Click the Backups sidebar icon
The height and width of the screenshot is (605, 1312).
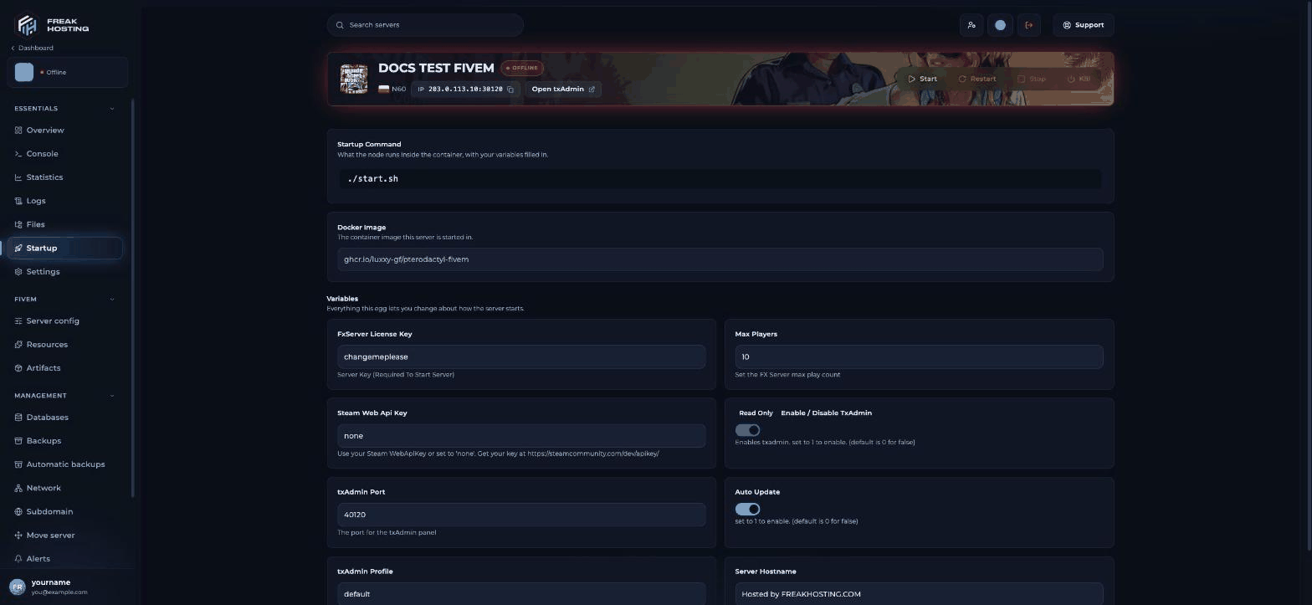18,441
